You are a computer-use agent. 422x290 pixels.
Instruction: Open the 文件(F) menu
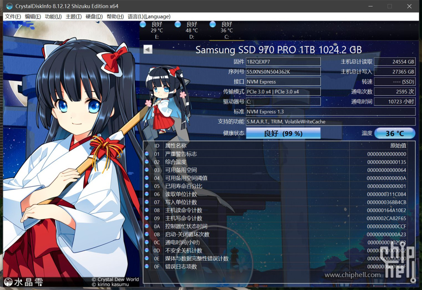point(13,16)
